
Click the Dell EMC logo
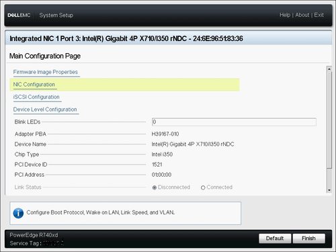pyautogui.click(x=19, y=15)
